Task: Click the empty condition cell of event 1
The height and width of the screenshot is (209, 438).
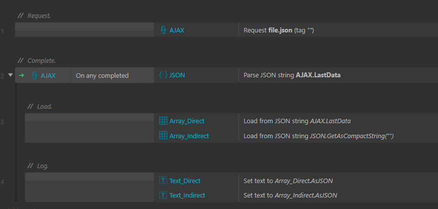Action: pos(84,30)
